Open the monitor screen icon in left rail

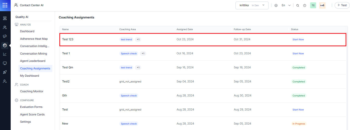pyautogui.click(x=5, y=63)
